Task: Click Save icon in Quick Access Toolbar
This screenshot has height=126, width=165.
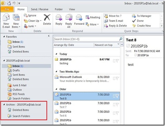Action: pyautogui.click(x=9, y=3)
